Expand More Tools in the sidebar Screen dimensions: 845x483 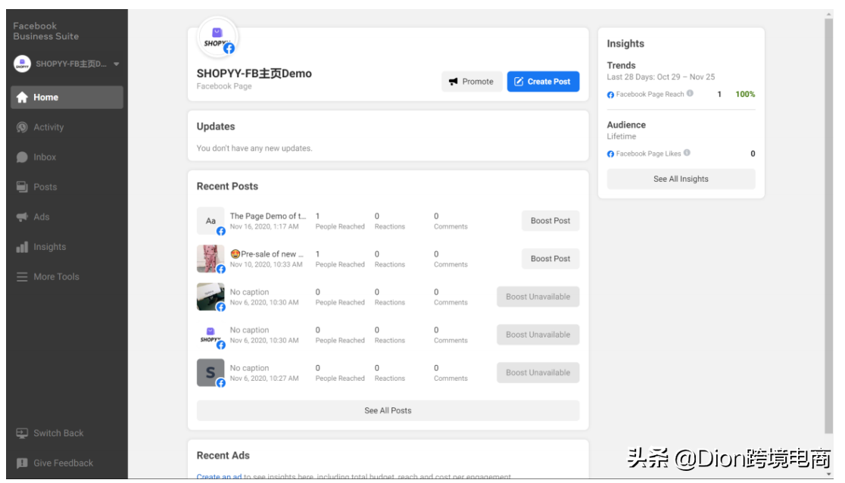point(67,276)
